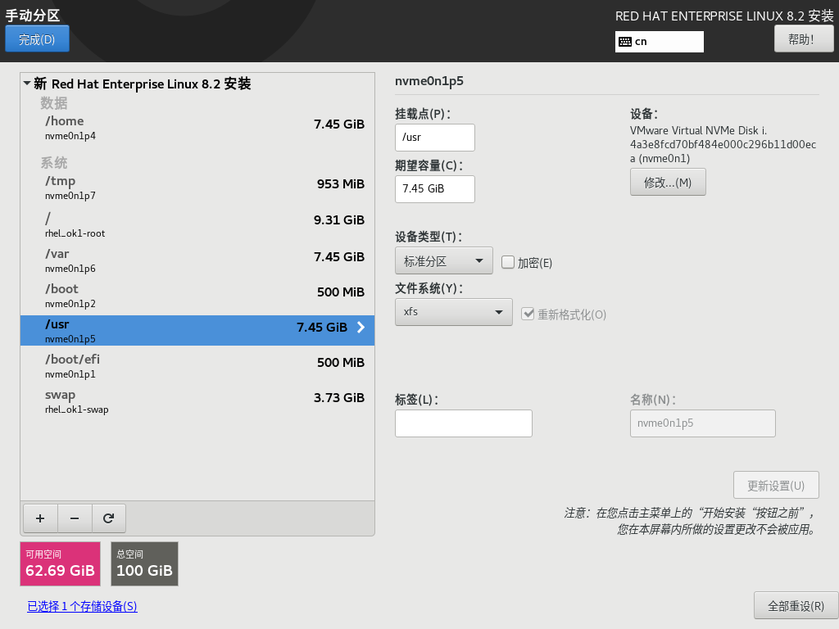Click the 挂载点 mount point field containing /usr
This screenshot has width=839, height=629.
[x=435, y=138]
